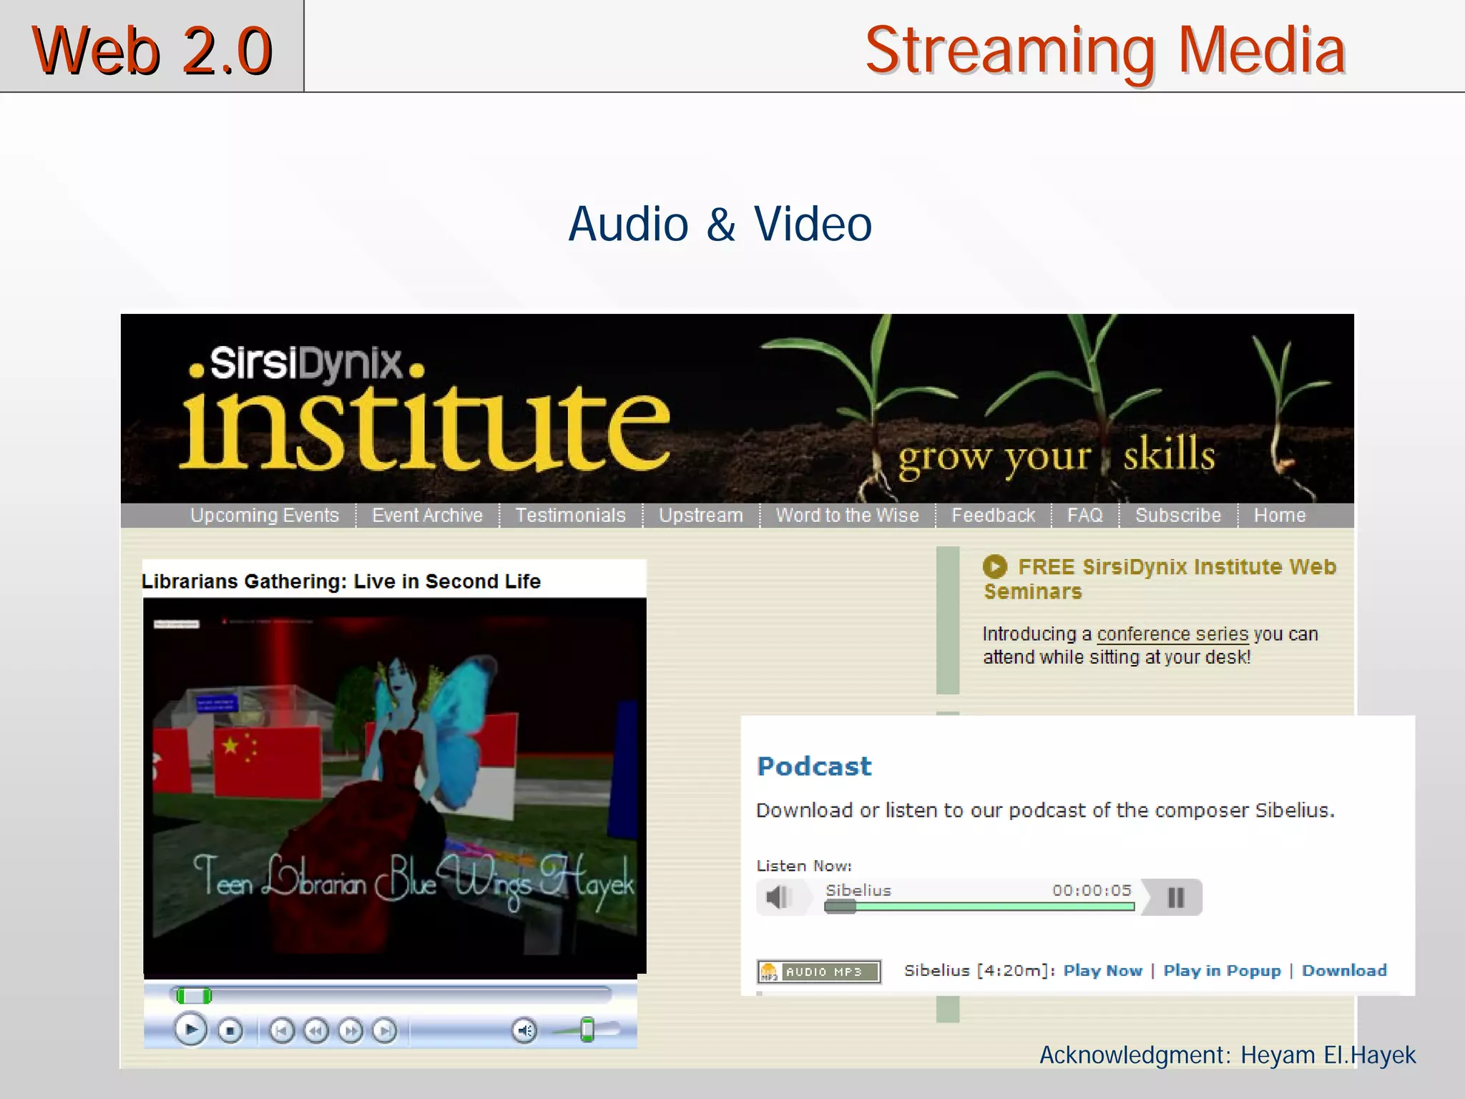Go to the Event Archive menu item
Viewport: 1465px width, 1099px height.
click(x=427, y=516)
